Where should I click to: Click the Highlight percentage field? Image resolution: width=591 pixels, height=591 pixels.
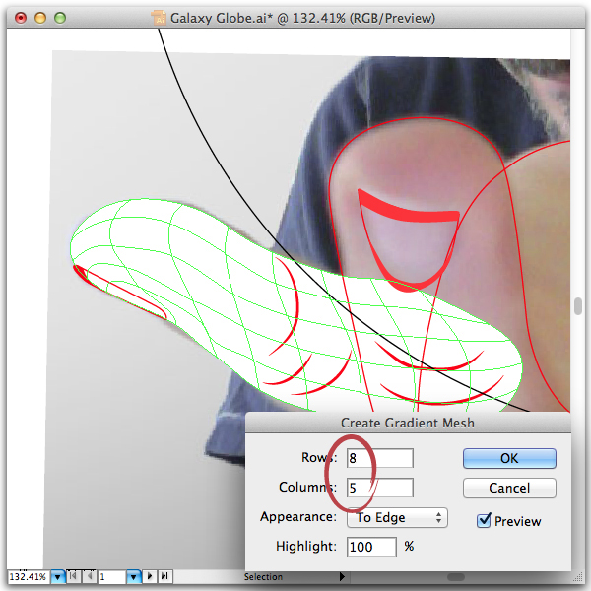click(371, 547)
